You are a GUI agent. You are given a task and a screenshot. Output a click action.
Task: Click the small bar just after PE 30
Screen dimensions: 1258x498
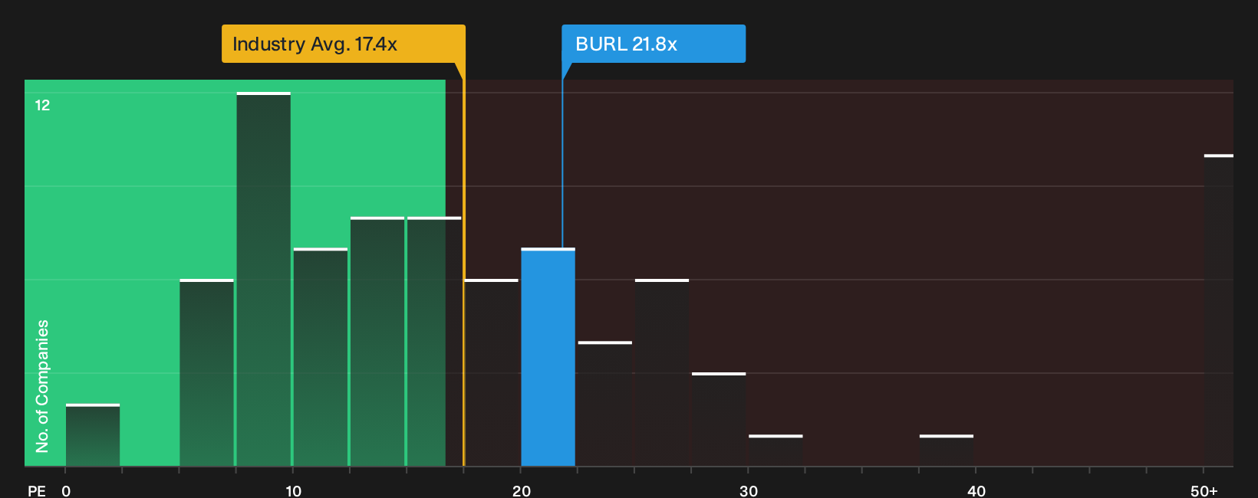[776, 450]
